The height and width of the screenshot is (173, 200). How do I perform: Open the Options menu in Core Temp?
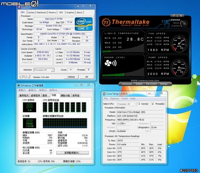(x=115, y=99)
